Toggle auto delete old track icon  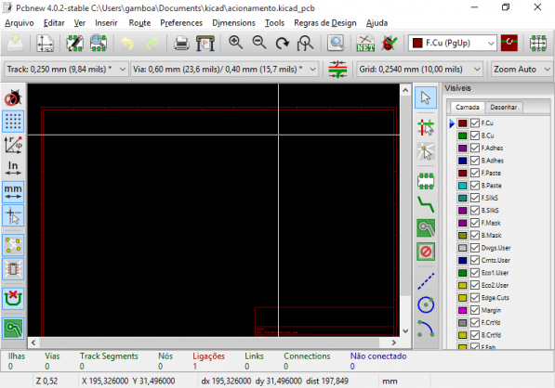tap(13, 299)
